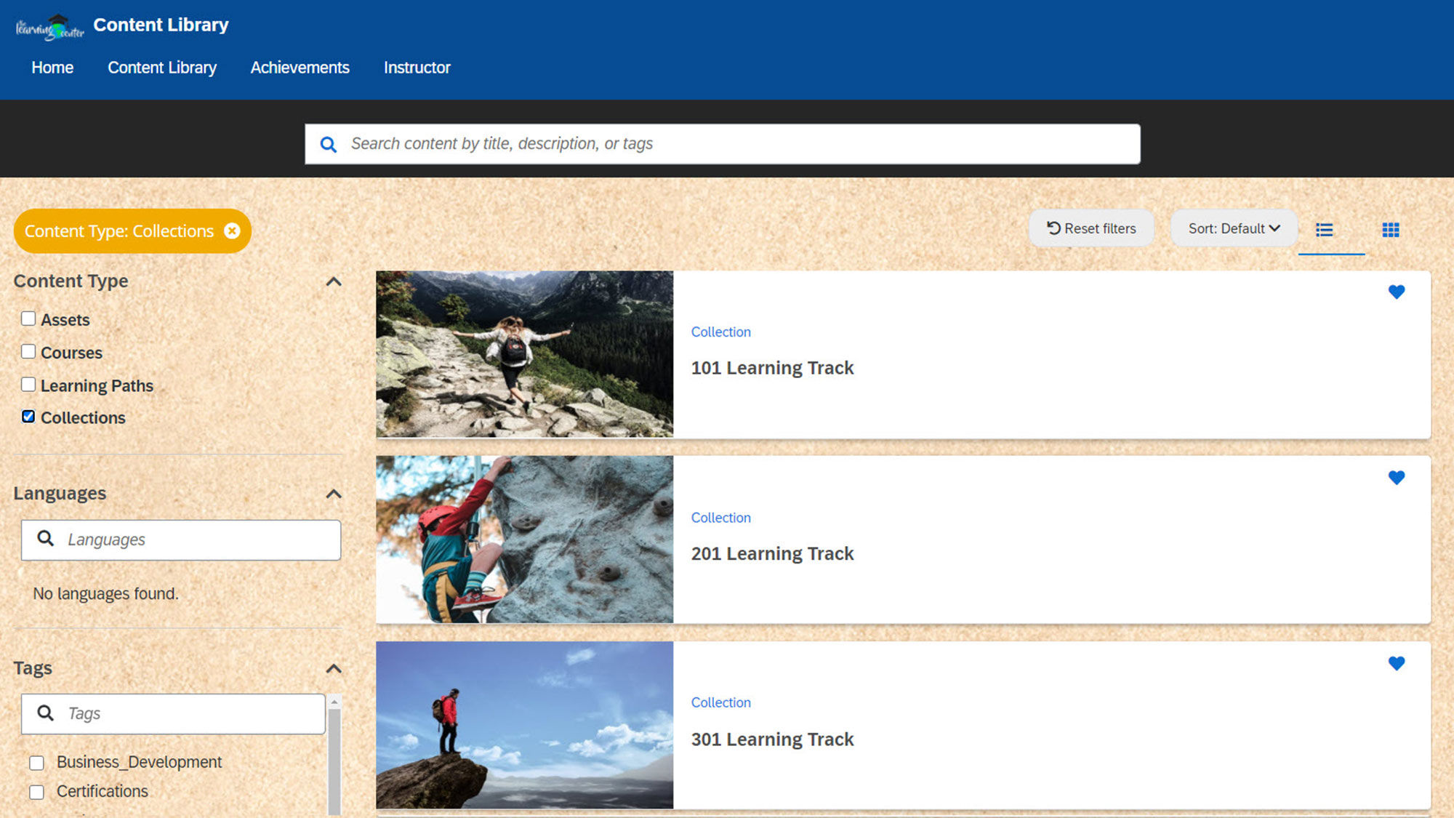Image resolution: width=1454 pixels, height=818 pixels.
Task: Open the 101 Learning Track title
Action: point(772,368)
